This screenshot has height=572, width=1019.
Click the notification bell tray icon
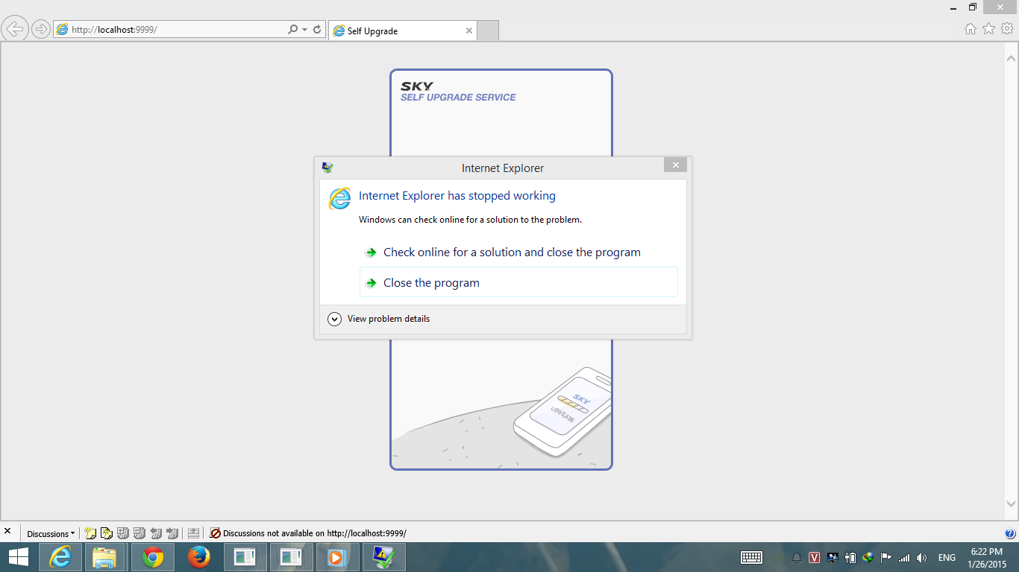pos(797,558)
